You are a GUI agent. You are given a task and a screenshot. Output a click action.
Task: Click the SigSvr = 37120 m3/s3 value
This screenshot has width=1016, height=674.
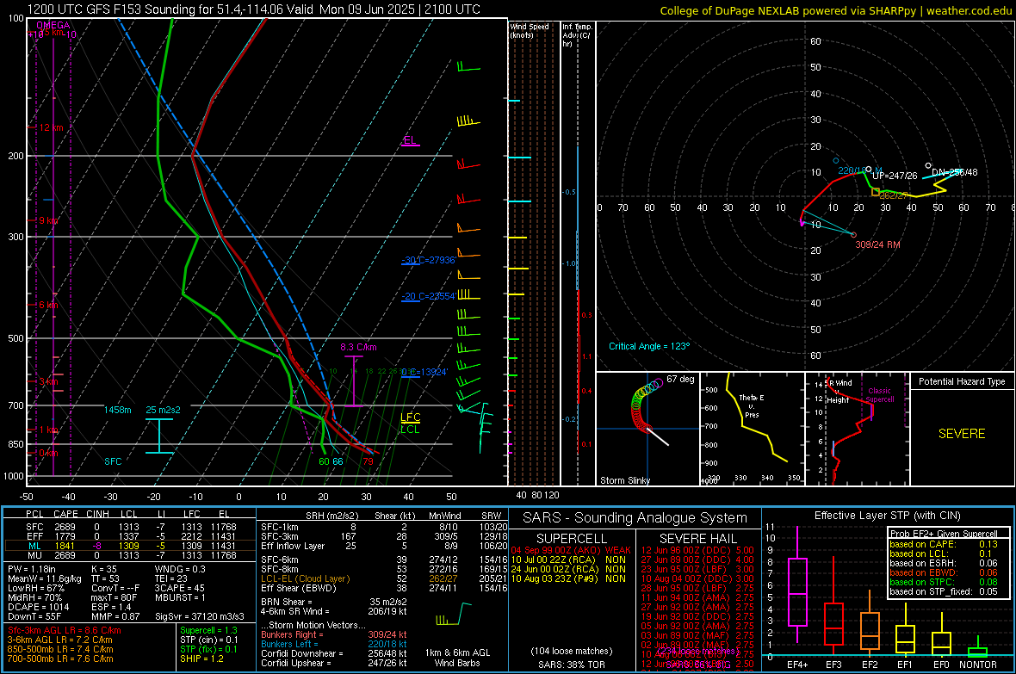pos(200,616)
